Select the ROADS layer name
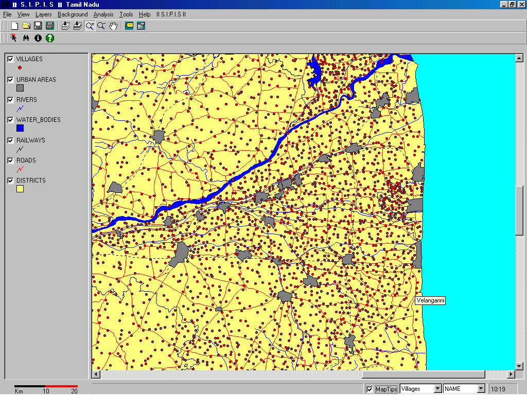Screen dimensions: 527x395 coord(26,160)
